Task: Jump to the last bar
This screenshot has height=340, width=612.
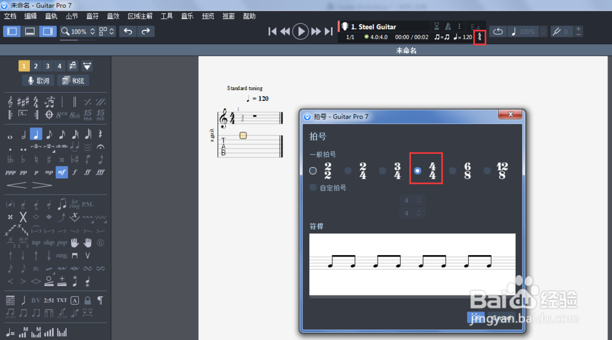Action: [329, 32]
